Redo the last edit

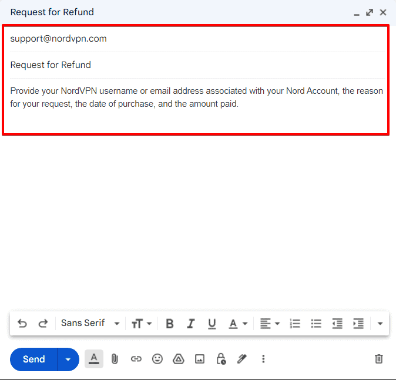(43, 323)
